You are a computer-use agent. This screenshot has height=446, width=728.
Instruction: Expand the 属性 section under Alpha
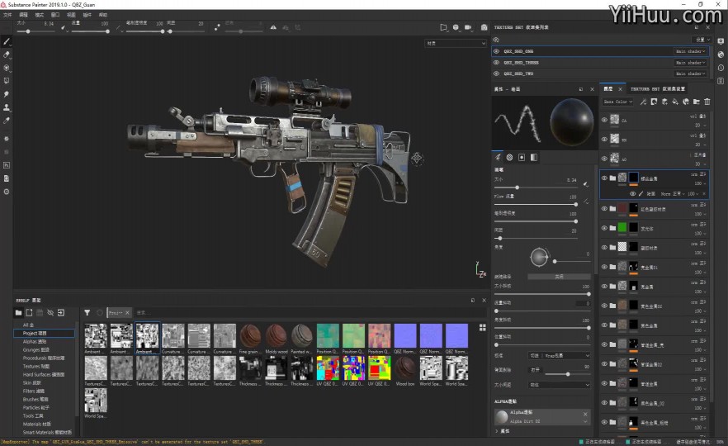[x=503, y=431]
